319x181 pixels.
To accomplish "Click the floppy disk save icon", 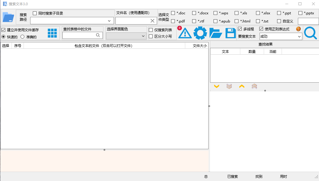I will pyautogui.click(x=231, y=33).
